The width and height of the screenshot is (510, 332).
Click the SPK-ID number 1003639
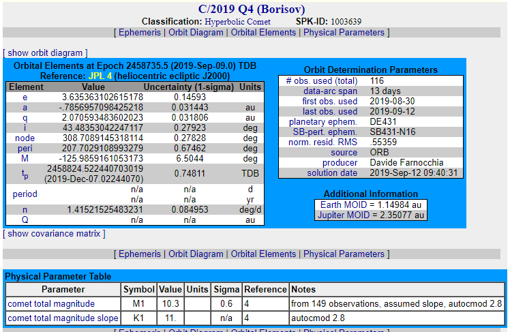346,22
